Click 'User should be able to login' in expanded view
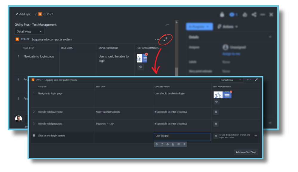Screen dimensions: 298x172 click(x=169, y=93)
